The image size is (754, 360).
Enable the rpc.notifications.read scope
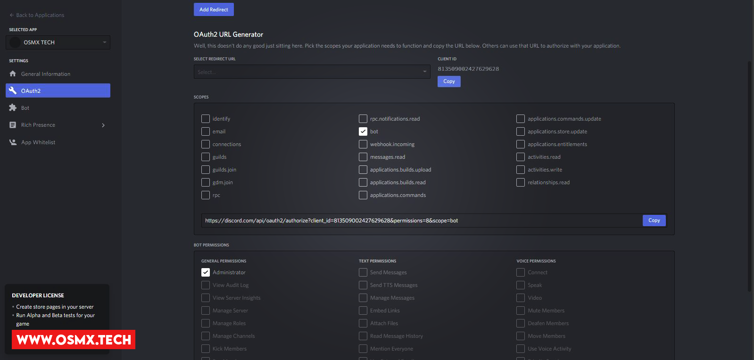pos(363,119)
